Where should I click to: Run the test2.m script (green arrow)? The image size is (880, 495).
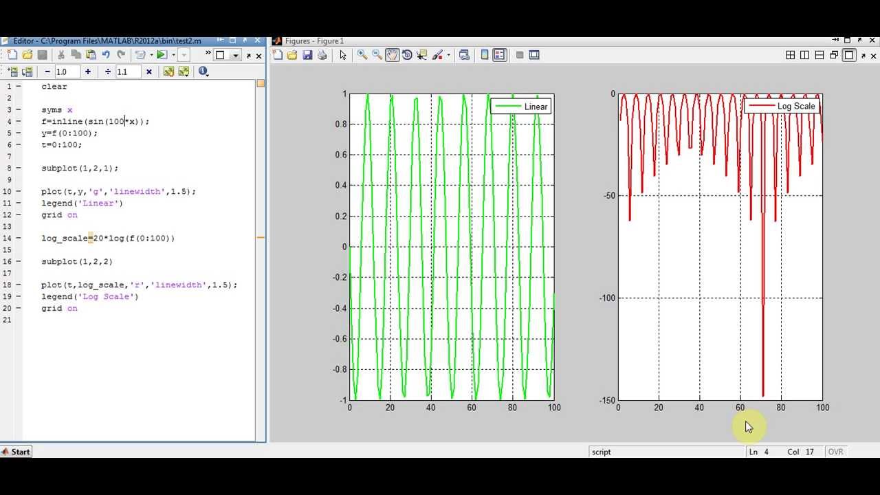[162, 55]
